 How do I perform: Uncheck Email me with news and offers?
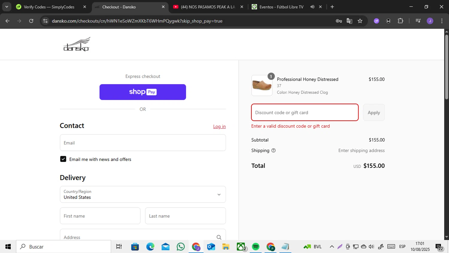point(63,159)
